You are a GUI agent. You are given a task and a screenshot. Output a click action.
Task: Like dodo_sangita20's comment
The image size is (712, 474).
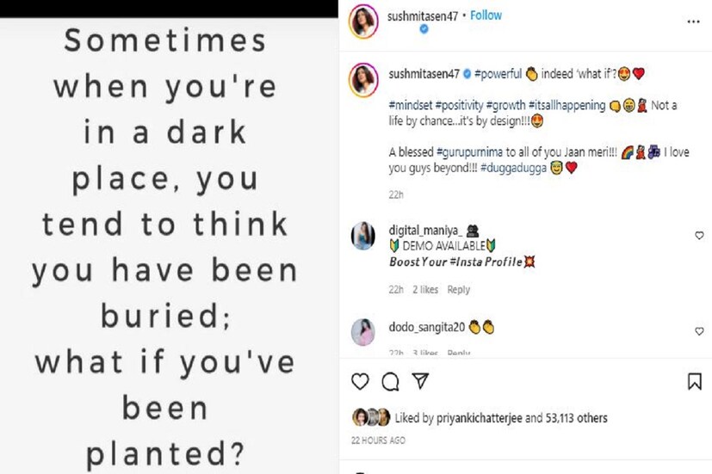point(699,331)
